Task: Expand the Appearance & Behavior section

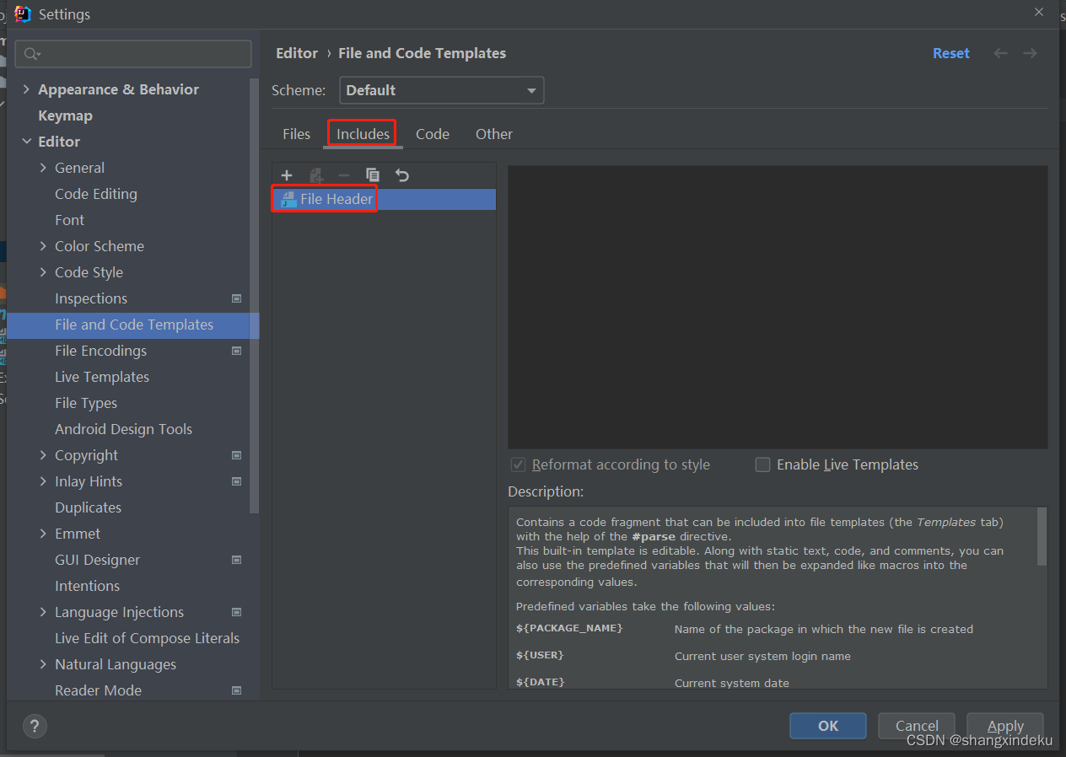Action: pyautogui.click(x=26, y=89)
